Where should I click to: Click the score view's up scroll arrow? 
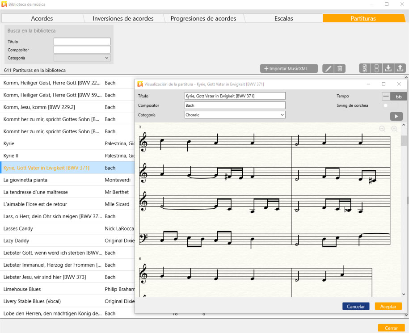click(404, 125)
